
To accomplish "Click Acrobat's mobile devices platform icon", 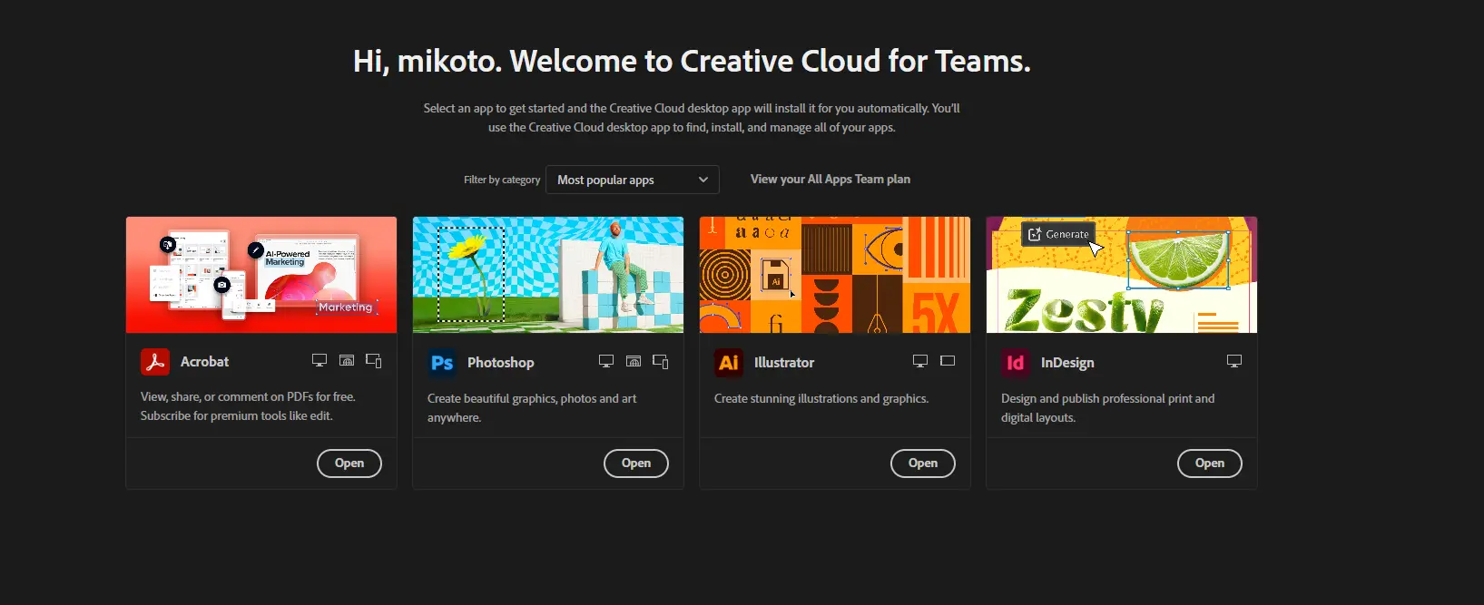I will (374, 360).
